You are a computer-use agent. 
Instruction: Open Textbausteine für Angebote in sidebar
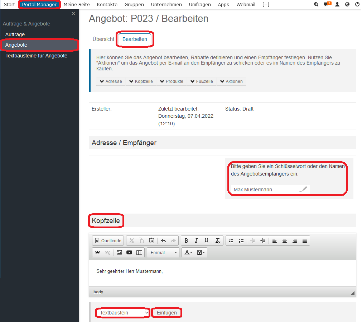click(36, 56)
